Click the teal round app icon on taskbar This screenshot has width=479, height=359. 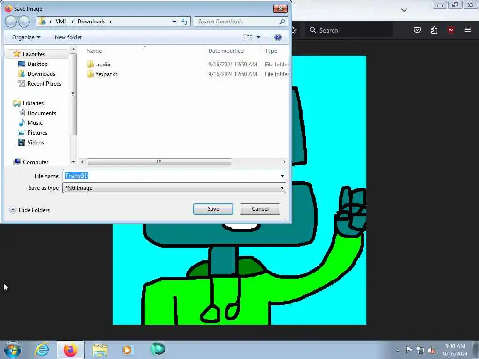[158, 349]
